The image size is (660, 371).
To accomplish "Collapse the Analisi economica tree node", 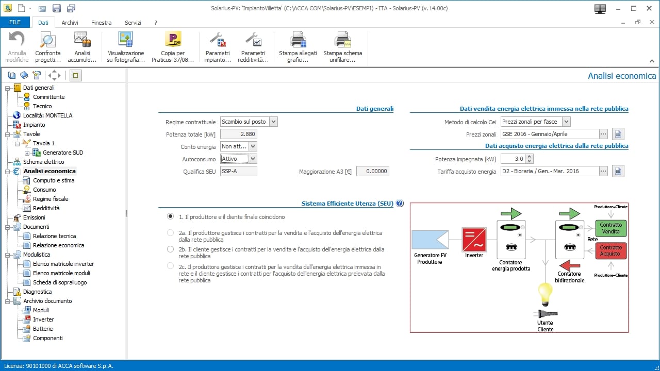I will pyautogui.click(x=8, y=171).
